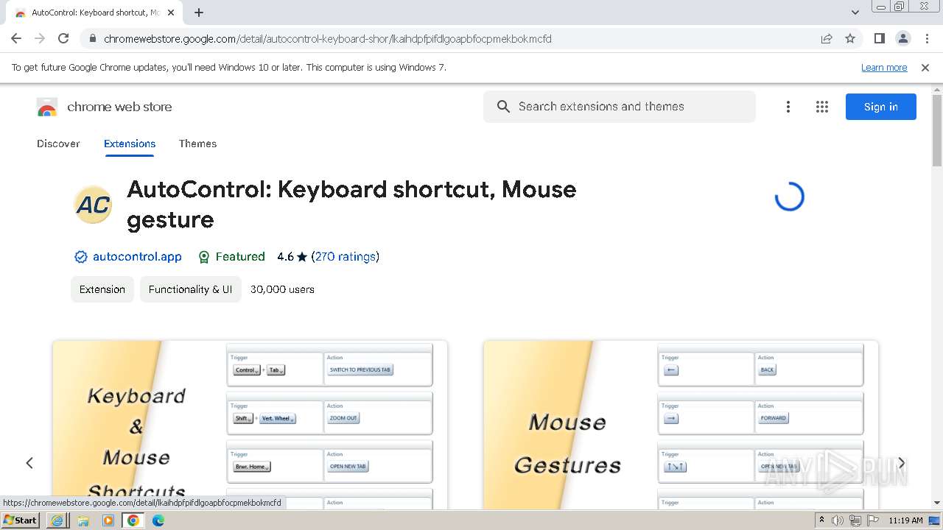Open a new tab with plus button
Image resolution: width=943 pixels, height=530 pixels.
[199, 13]
